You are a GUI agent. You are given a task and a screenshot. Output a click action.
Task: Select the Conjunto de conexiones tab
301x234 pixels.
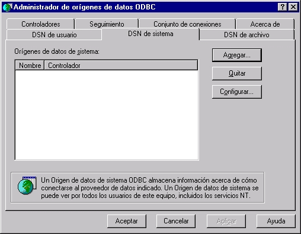point(187,24)
